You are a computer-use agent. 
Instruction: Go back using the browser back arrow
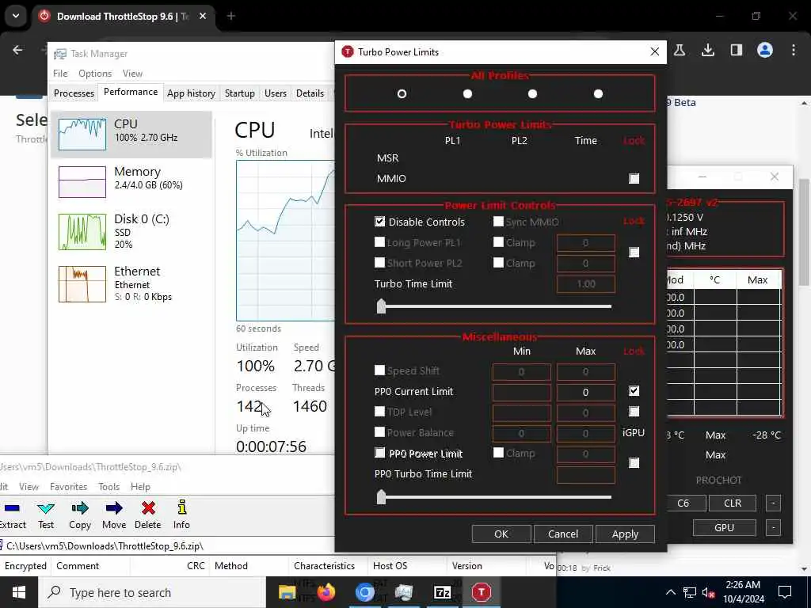pyautogui.click(x=17, y=50)
